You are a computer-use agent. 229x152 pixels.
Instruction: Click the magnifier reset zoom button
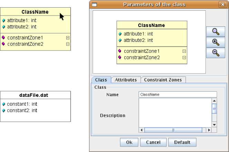tap(216, 31)
